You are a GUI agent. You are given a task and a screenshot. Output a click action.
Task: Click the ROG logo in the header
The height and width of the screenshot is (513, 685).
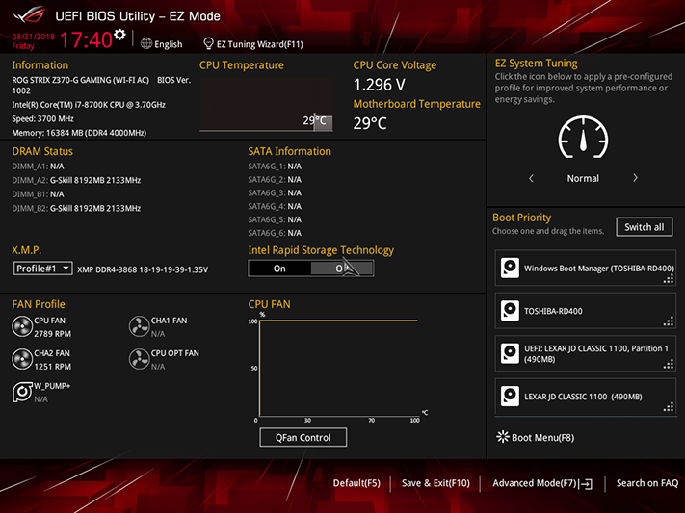pos(29,15)
